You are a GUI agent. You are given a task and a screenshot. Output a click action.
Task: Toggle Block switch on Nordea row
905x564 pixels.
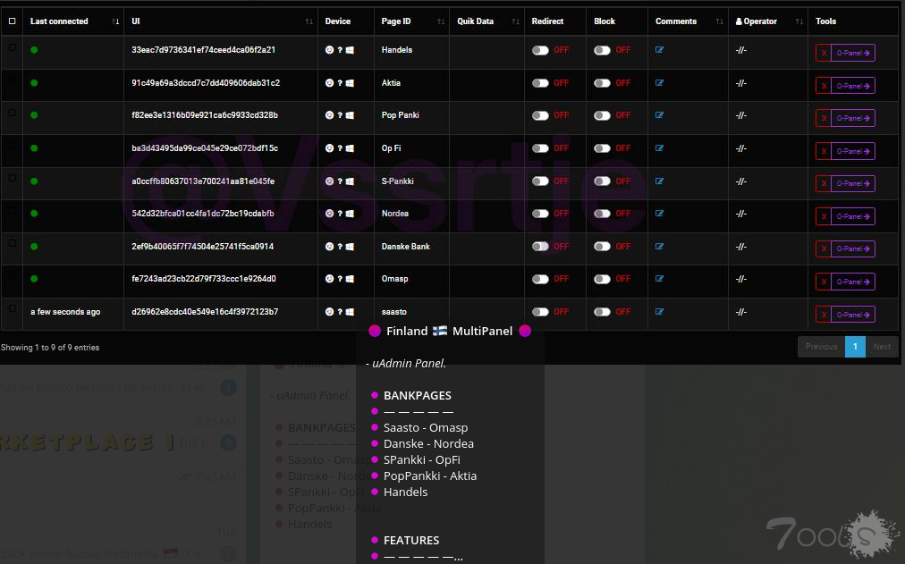[602, 214]
